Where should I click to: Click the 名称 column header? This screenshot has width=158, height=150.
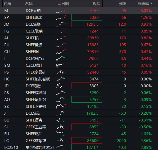pyautogui.click(x=29, y=4)
